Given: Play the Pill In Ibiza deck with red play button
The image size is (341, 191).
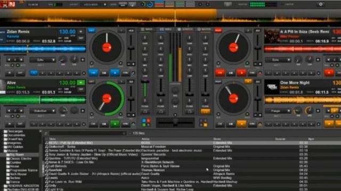Looking at the screenshot, I should pyautogui.click(x=241, y=73).
